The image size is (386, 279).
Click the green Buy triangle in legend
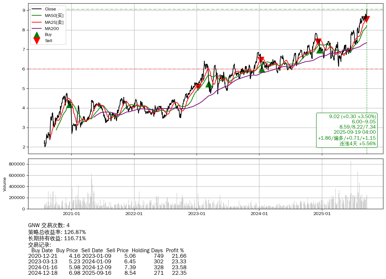37,35
